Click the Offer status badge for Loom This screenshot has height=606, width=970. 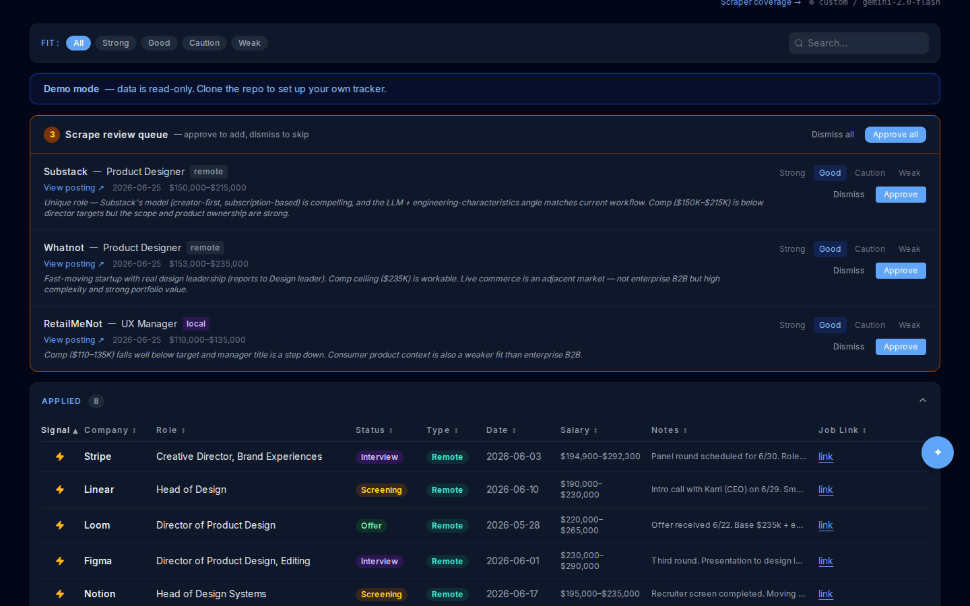[371, 526]
